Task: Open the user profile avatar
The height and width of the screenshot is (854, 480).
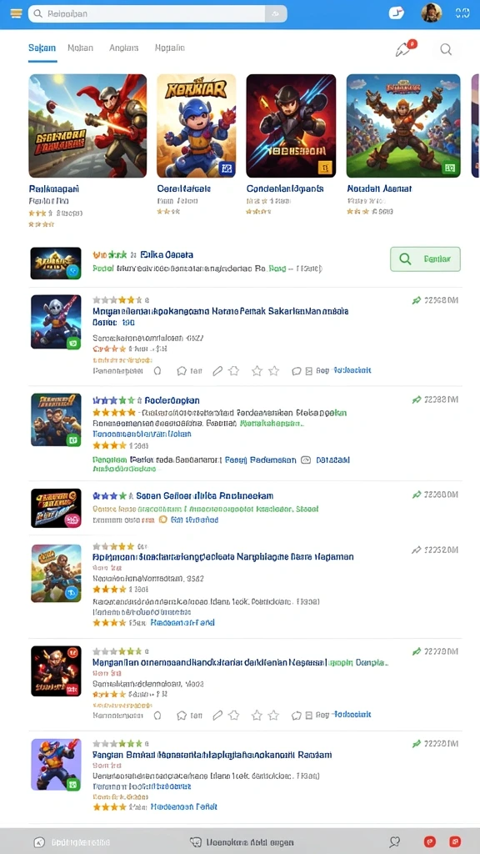Action: [x=431, y=13]
